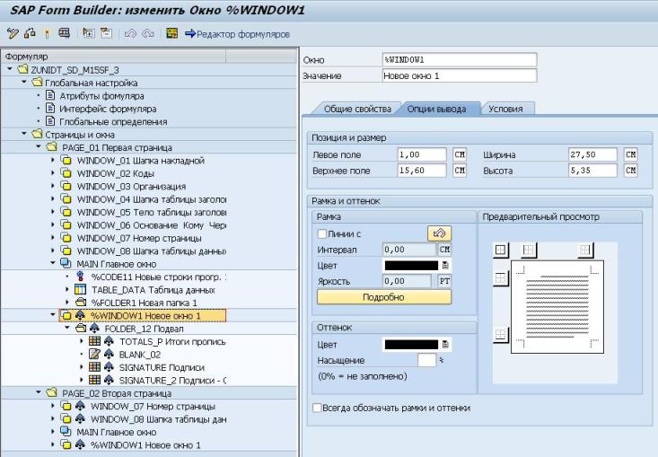Switch to Условия tab
Image resolution: width=658 pixels, height=457 pixels.
(505, 109)
